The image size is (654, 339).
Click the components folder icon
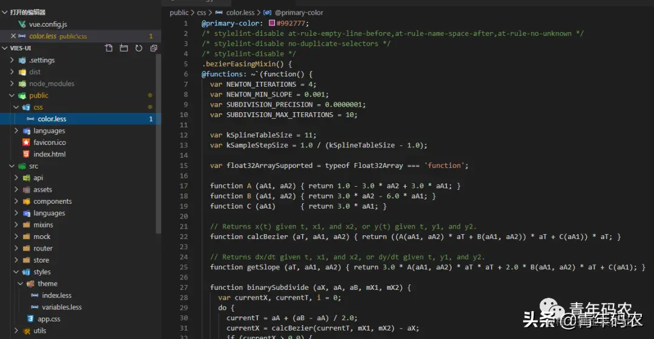(x=26, y=201)
